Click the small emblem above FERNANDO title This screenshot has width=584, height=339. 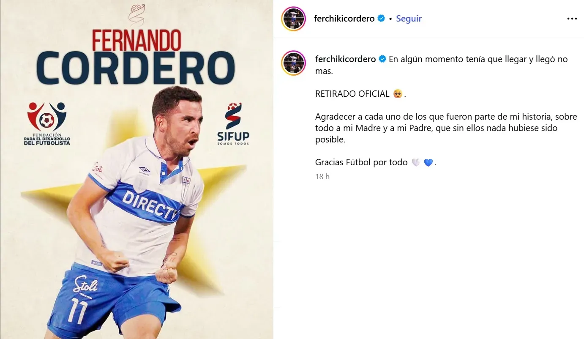click(136, 15)
